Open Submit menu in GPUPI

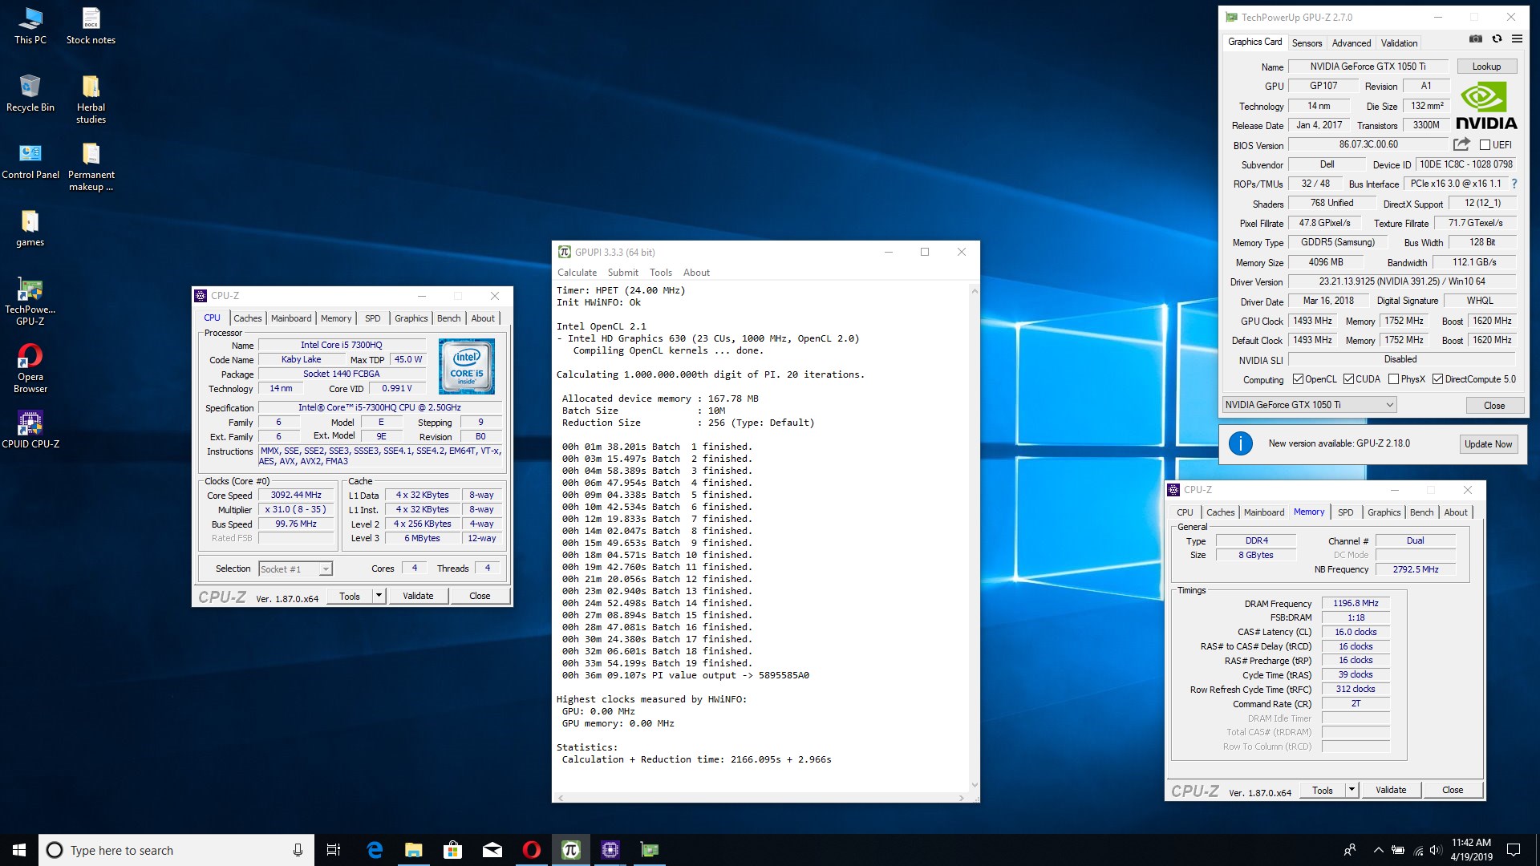[622, 273]
